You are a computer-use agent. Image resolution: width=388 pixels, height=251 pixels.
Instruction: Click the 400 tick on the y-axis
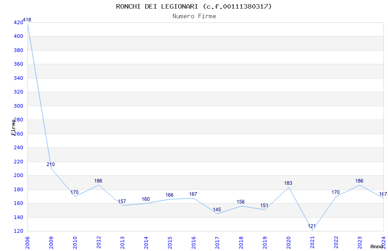pyautogui.click(x=18, y=36)
